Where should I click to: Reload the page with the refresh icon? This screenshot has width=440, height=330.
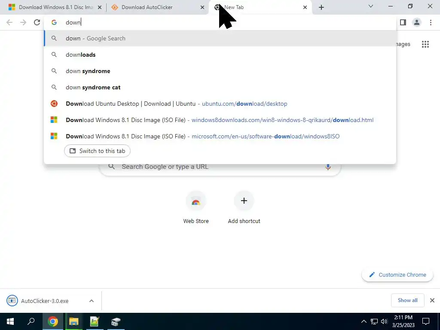pos(37,22)
